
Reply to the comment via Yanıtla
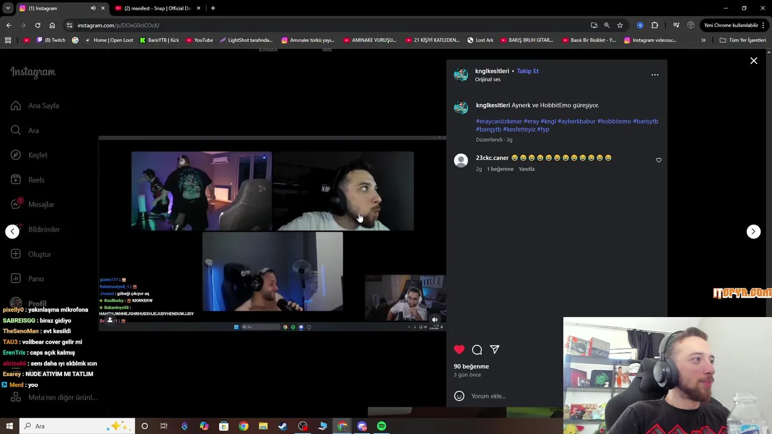click(527, 169)
